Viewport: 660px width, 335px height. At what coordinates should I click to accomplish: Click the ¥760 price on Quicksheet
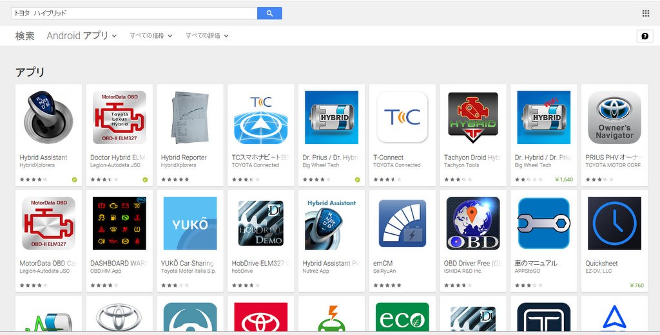click(x=637, y=285)
